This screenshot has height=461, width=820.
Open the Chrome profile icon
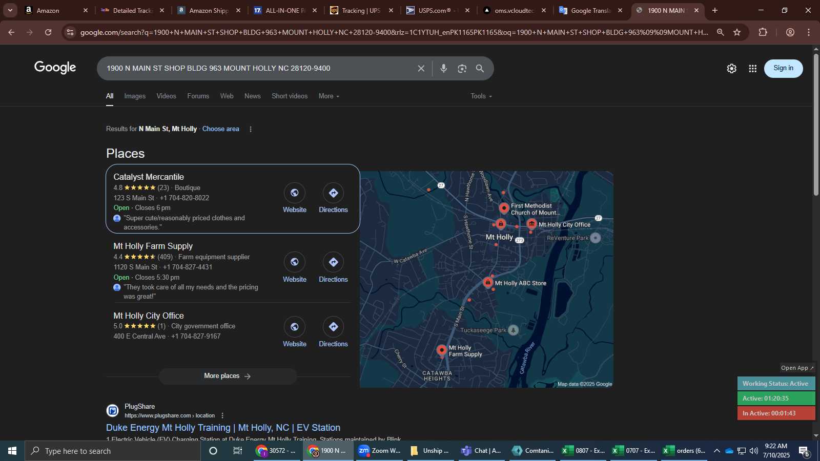pyautogui.click(x=790, y=32)
